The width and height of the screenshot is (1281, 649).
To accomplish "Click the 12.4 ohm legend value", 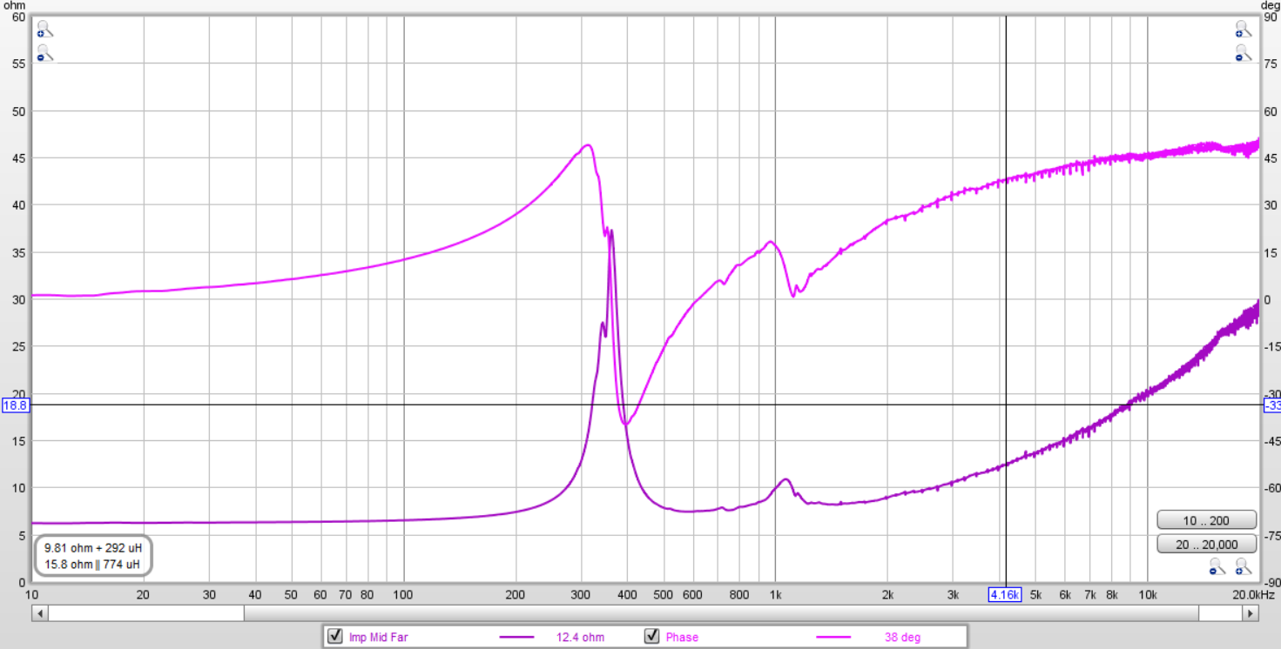I will pyautogui.click(x=580, y=637).
